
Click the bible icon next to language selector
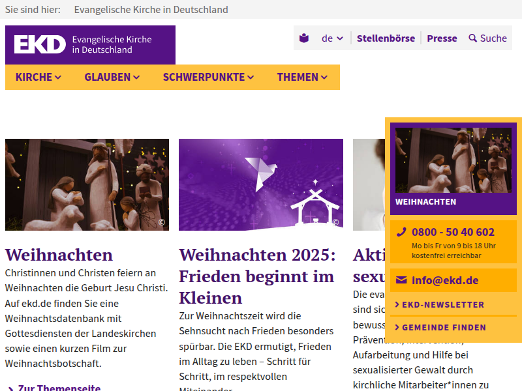pyautogui.click(x=303, y=38)
